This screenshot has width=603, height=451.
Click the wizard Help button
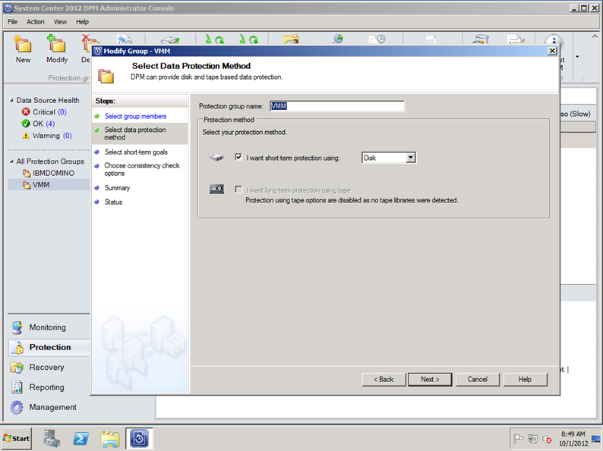(x=525, y=380)
